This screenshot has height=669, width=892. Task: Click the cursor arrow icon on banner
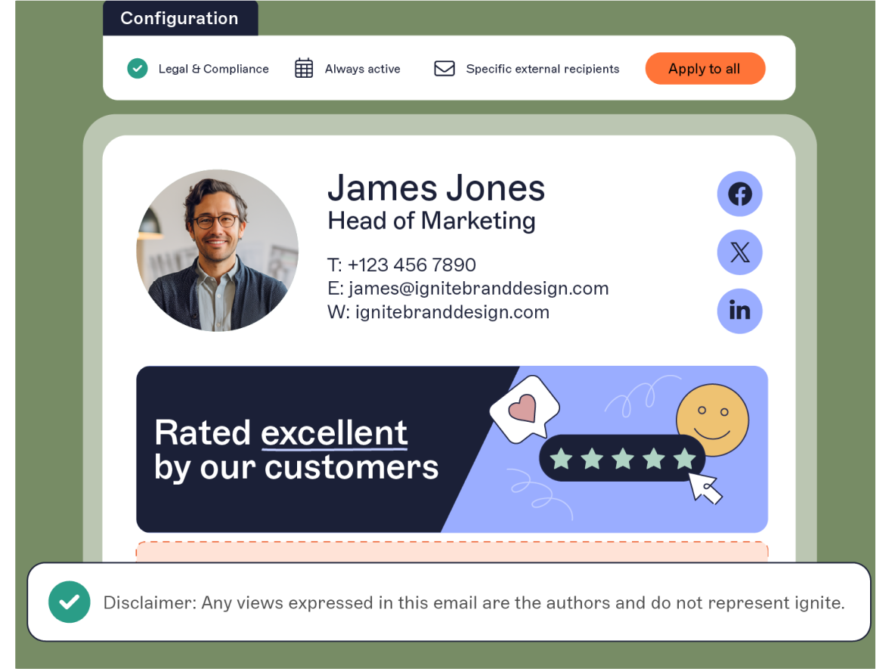(705, 488)
